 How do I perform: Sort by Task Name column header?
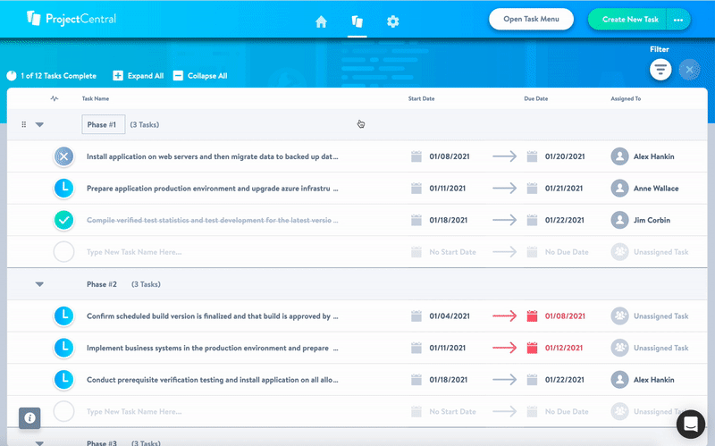(96, 98)
